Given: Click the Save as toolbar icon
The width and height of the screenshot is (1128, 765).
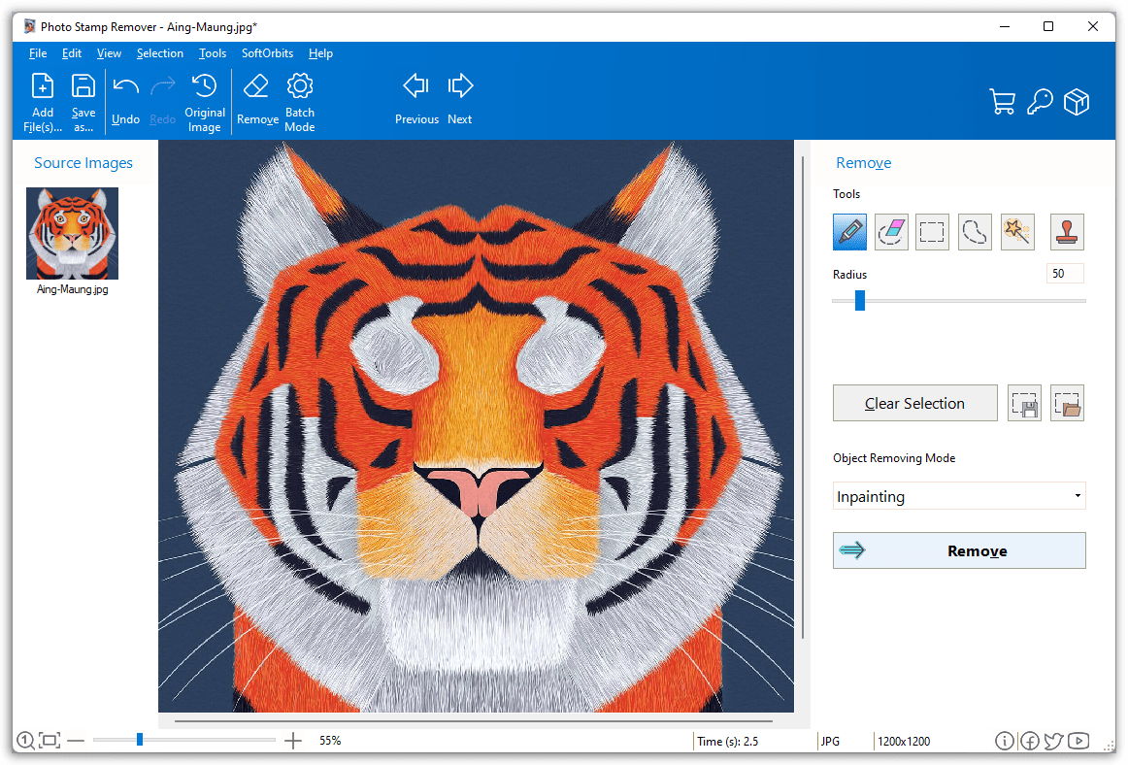Looking at the screenshot, I should (x=83, y=102).
